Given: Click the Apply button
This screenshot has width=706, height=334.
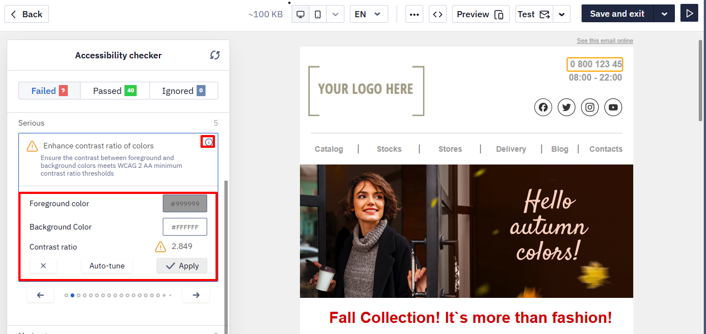Looking at the screenshot, I should tap(182, 266).
